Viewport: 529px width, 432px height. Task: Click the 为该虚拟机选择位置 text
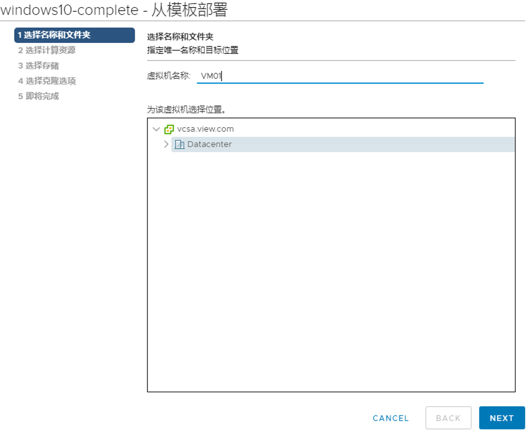coord(186,110)
